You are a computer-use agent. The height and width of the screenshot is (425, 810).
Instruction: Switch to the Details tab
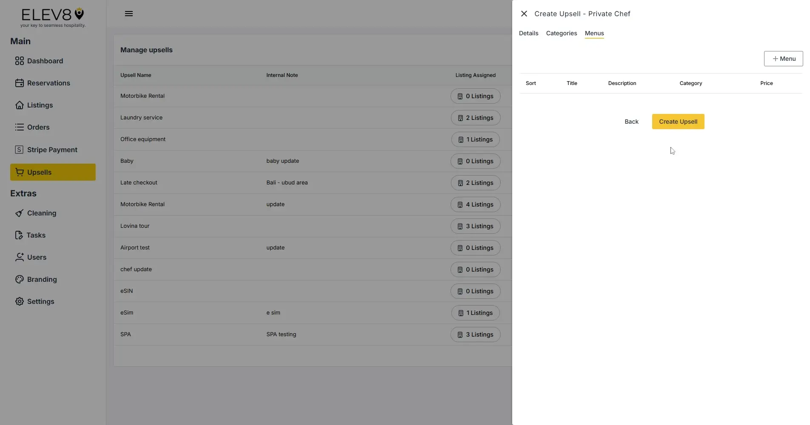[528, 33]
